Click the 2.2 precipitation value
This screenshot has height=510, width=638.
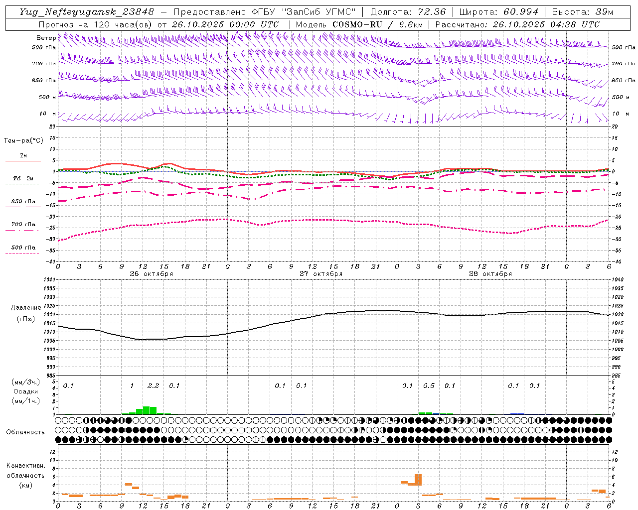tap(153, 385)
